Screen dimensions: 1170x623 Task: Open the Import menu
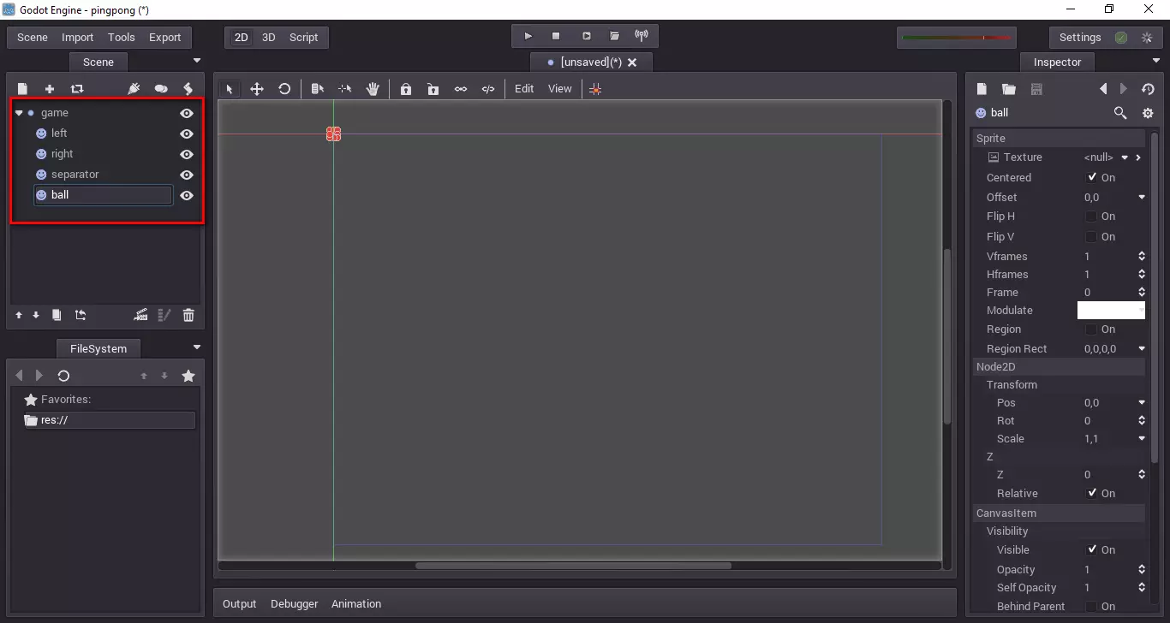click(x=77, y=38)
